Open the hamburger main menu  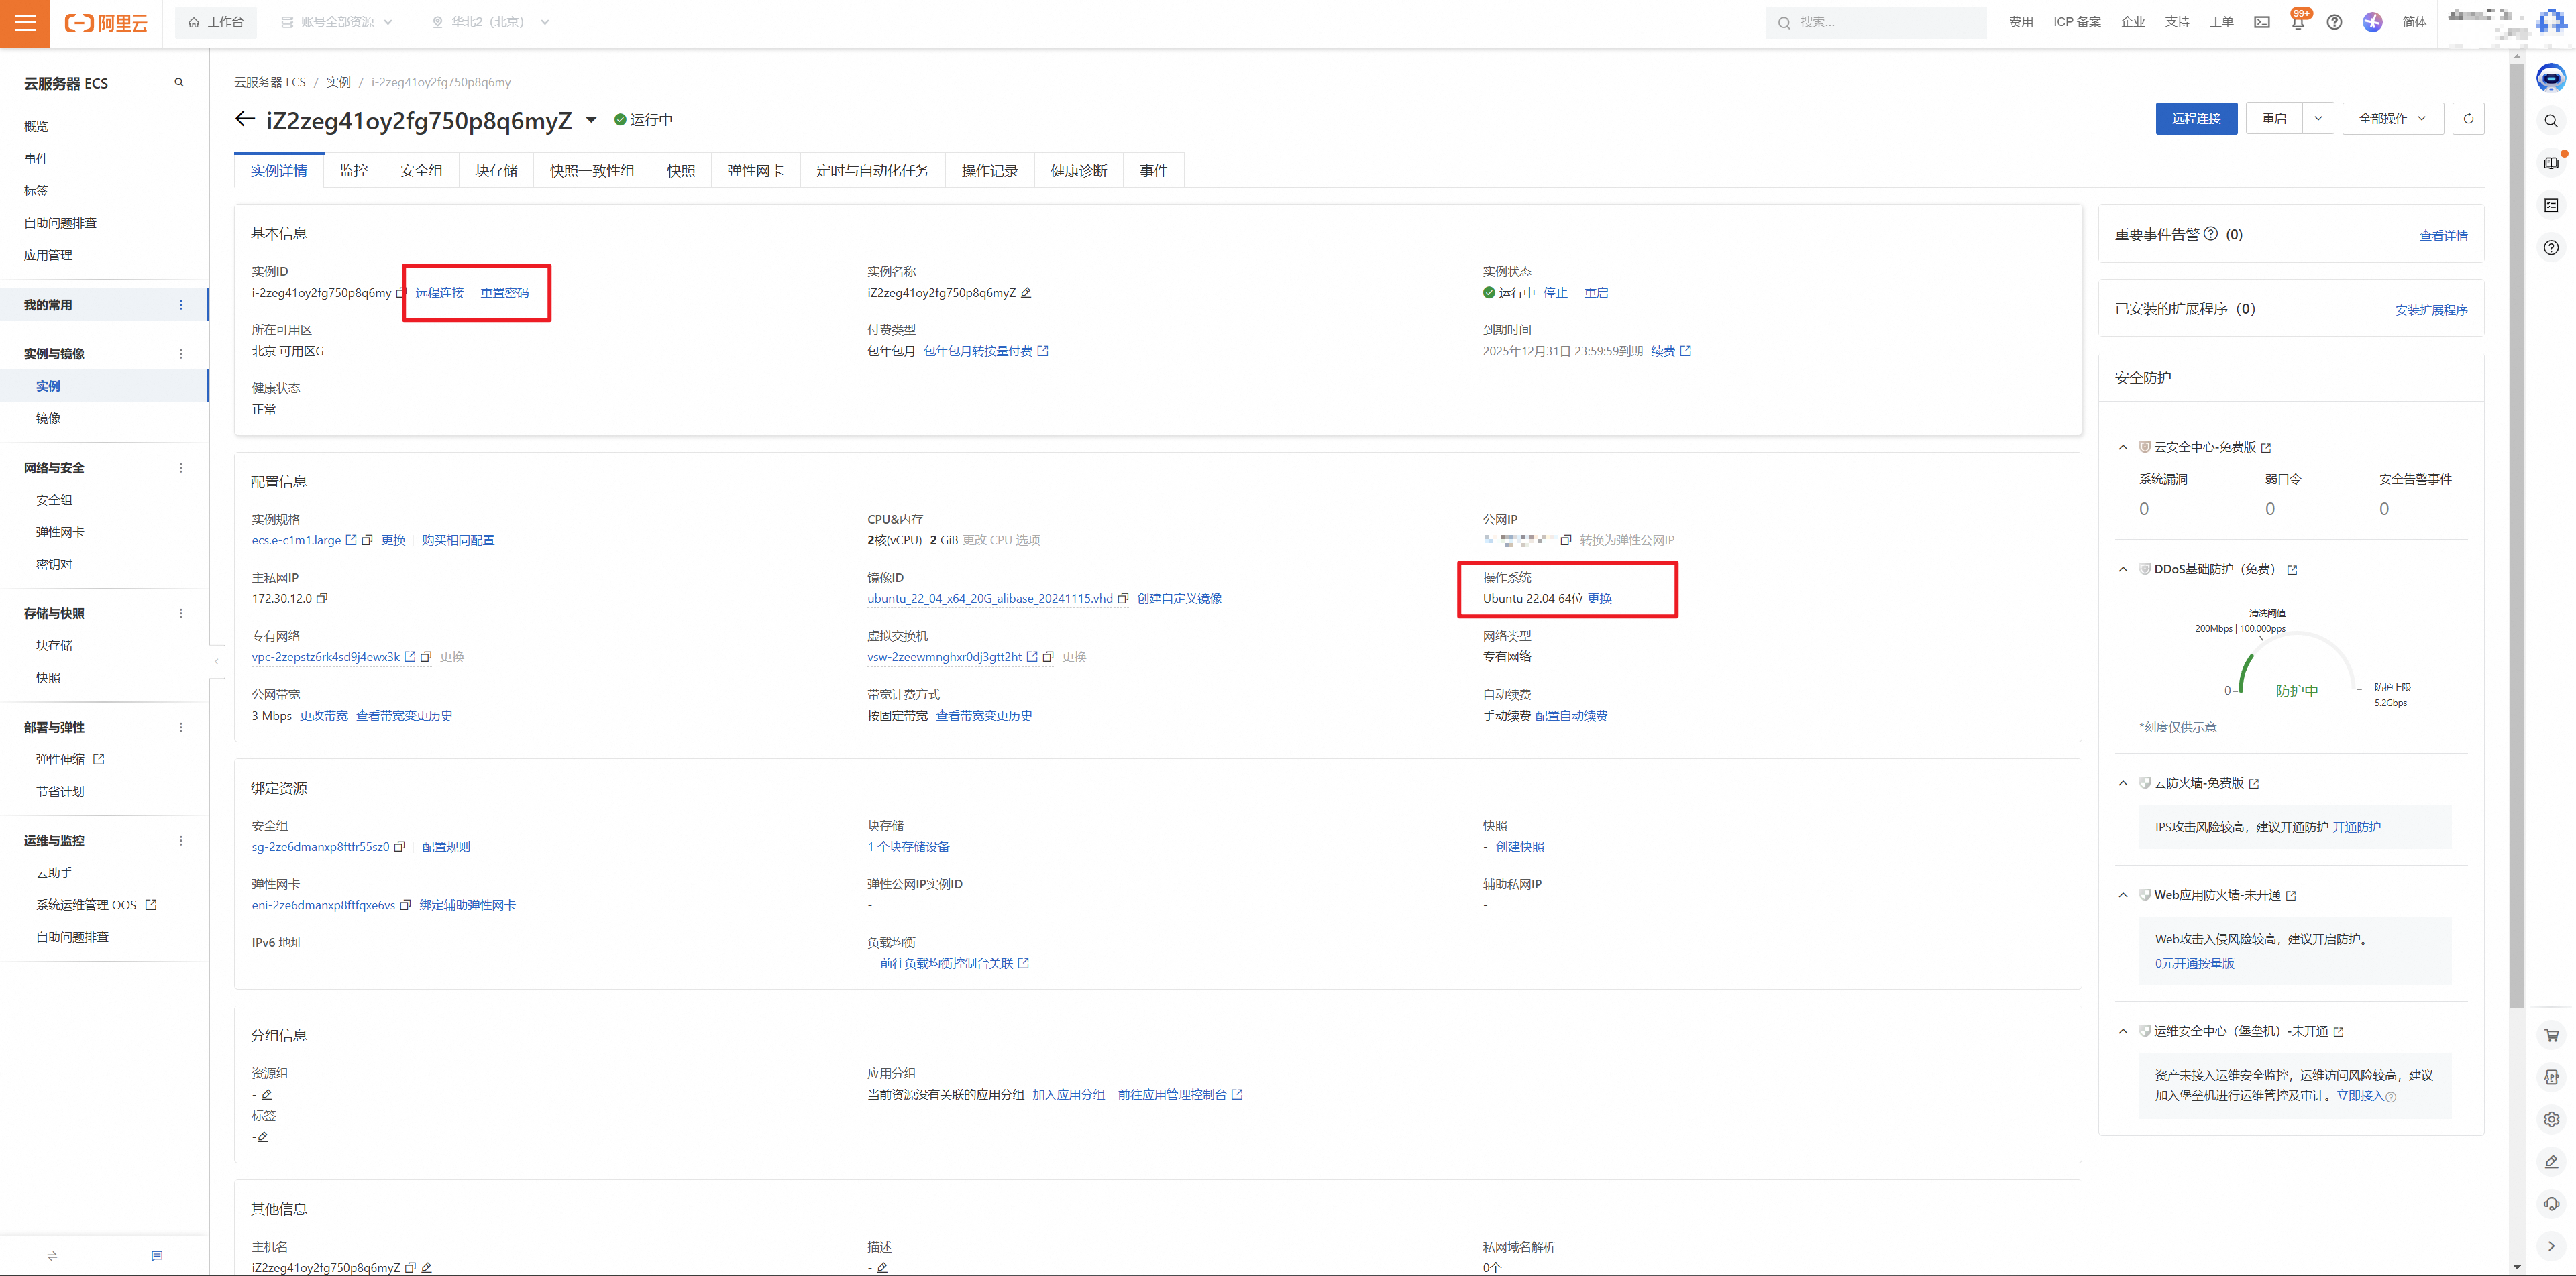coord(25,23)
